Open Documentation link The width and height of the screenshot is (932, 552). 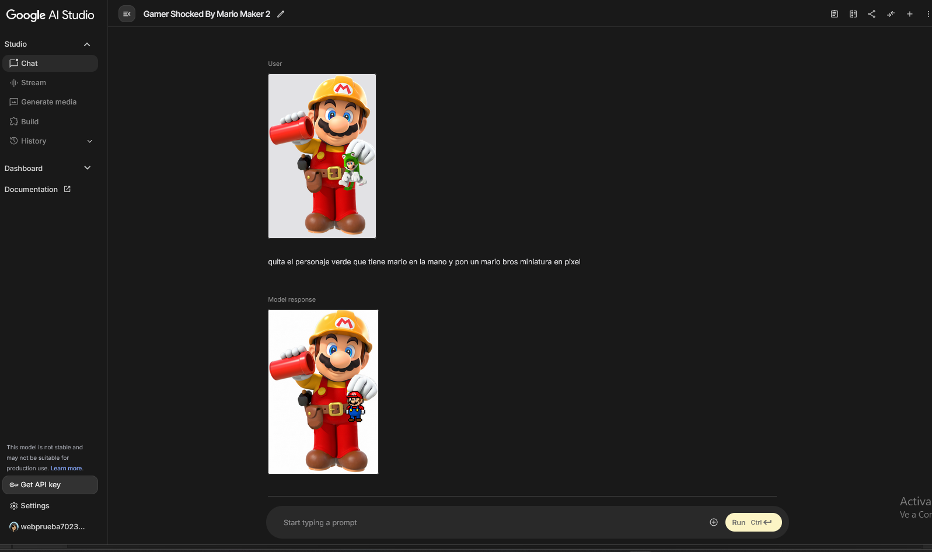[x=31, y=190]
